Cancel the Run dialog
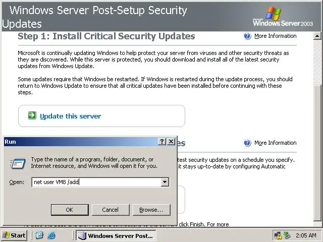This screenshot has height=242, width=323. click(110, 209)
